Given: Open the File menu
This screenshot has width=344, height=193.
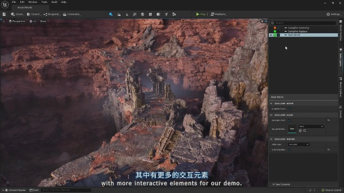Looking at the screenshot, I should (14, 2).
